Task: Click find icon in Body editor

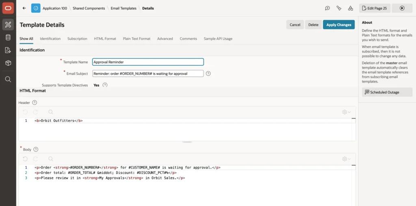Action: [x=51, y=159]
